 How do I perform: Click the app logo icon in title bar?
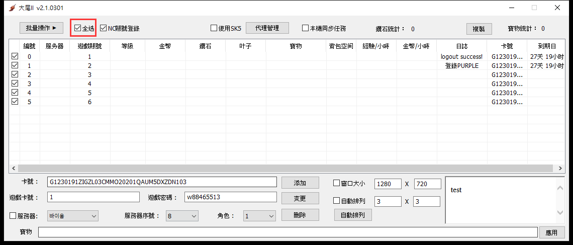(x=13, y=8)
